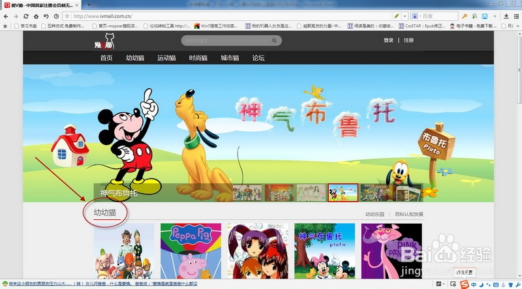522x289 pixels.
Task: Open browsing history clock icon
Action: [x=56, y=16]
